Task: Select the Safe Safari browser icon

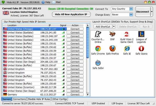Action: tap(98, 63)
